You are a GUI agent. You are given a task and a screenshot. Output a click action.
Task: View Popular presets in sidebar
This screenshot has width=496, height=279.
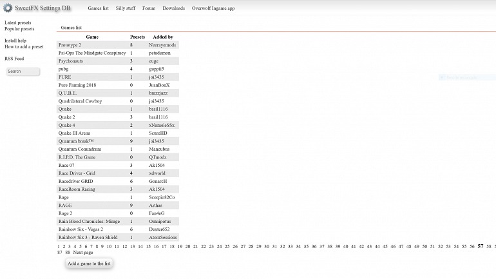(19, 29)
